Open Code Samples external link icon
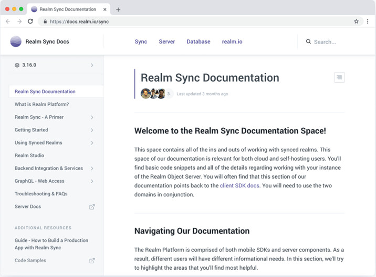Image resolution: width=376 pixels, height=277 pixels. click(92, 260)
